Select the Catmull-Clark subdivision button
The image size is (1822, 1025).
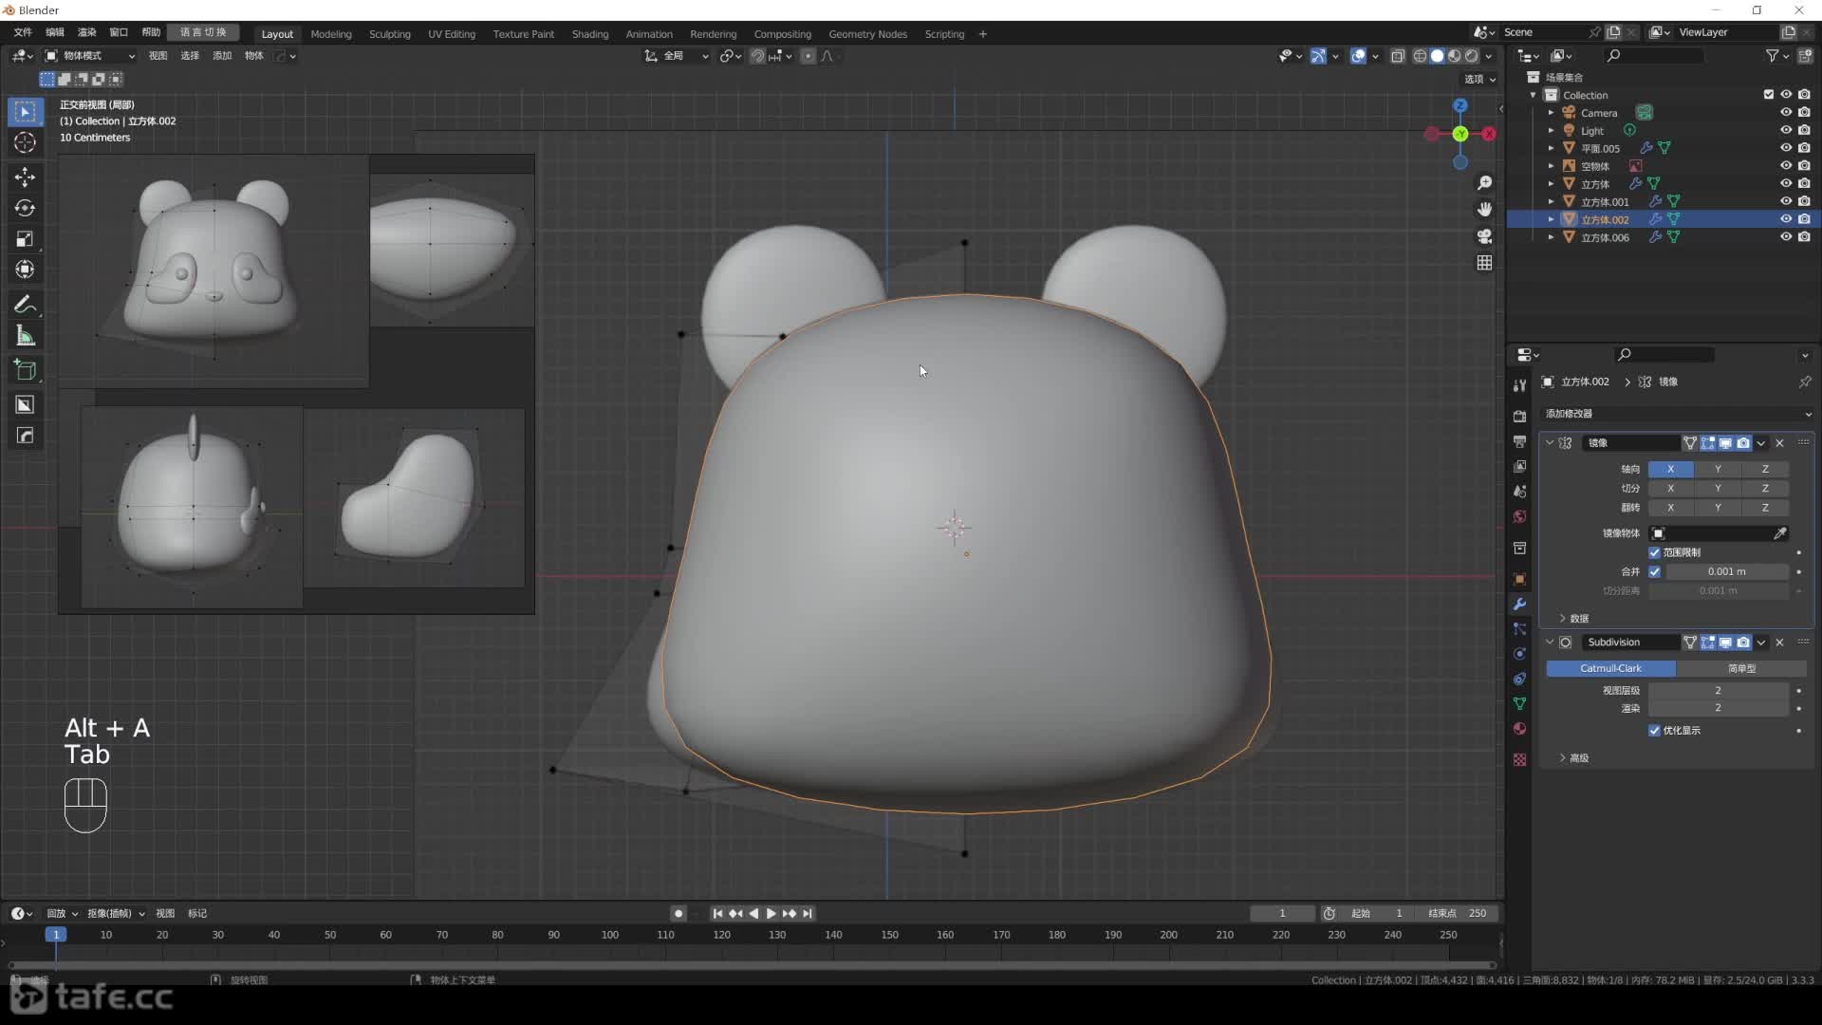(1610, 668)
